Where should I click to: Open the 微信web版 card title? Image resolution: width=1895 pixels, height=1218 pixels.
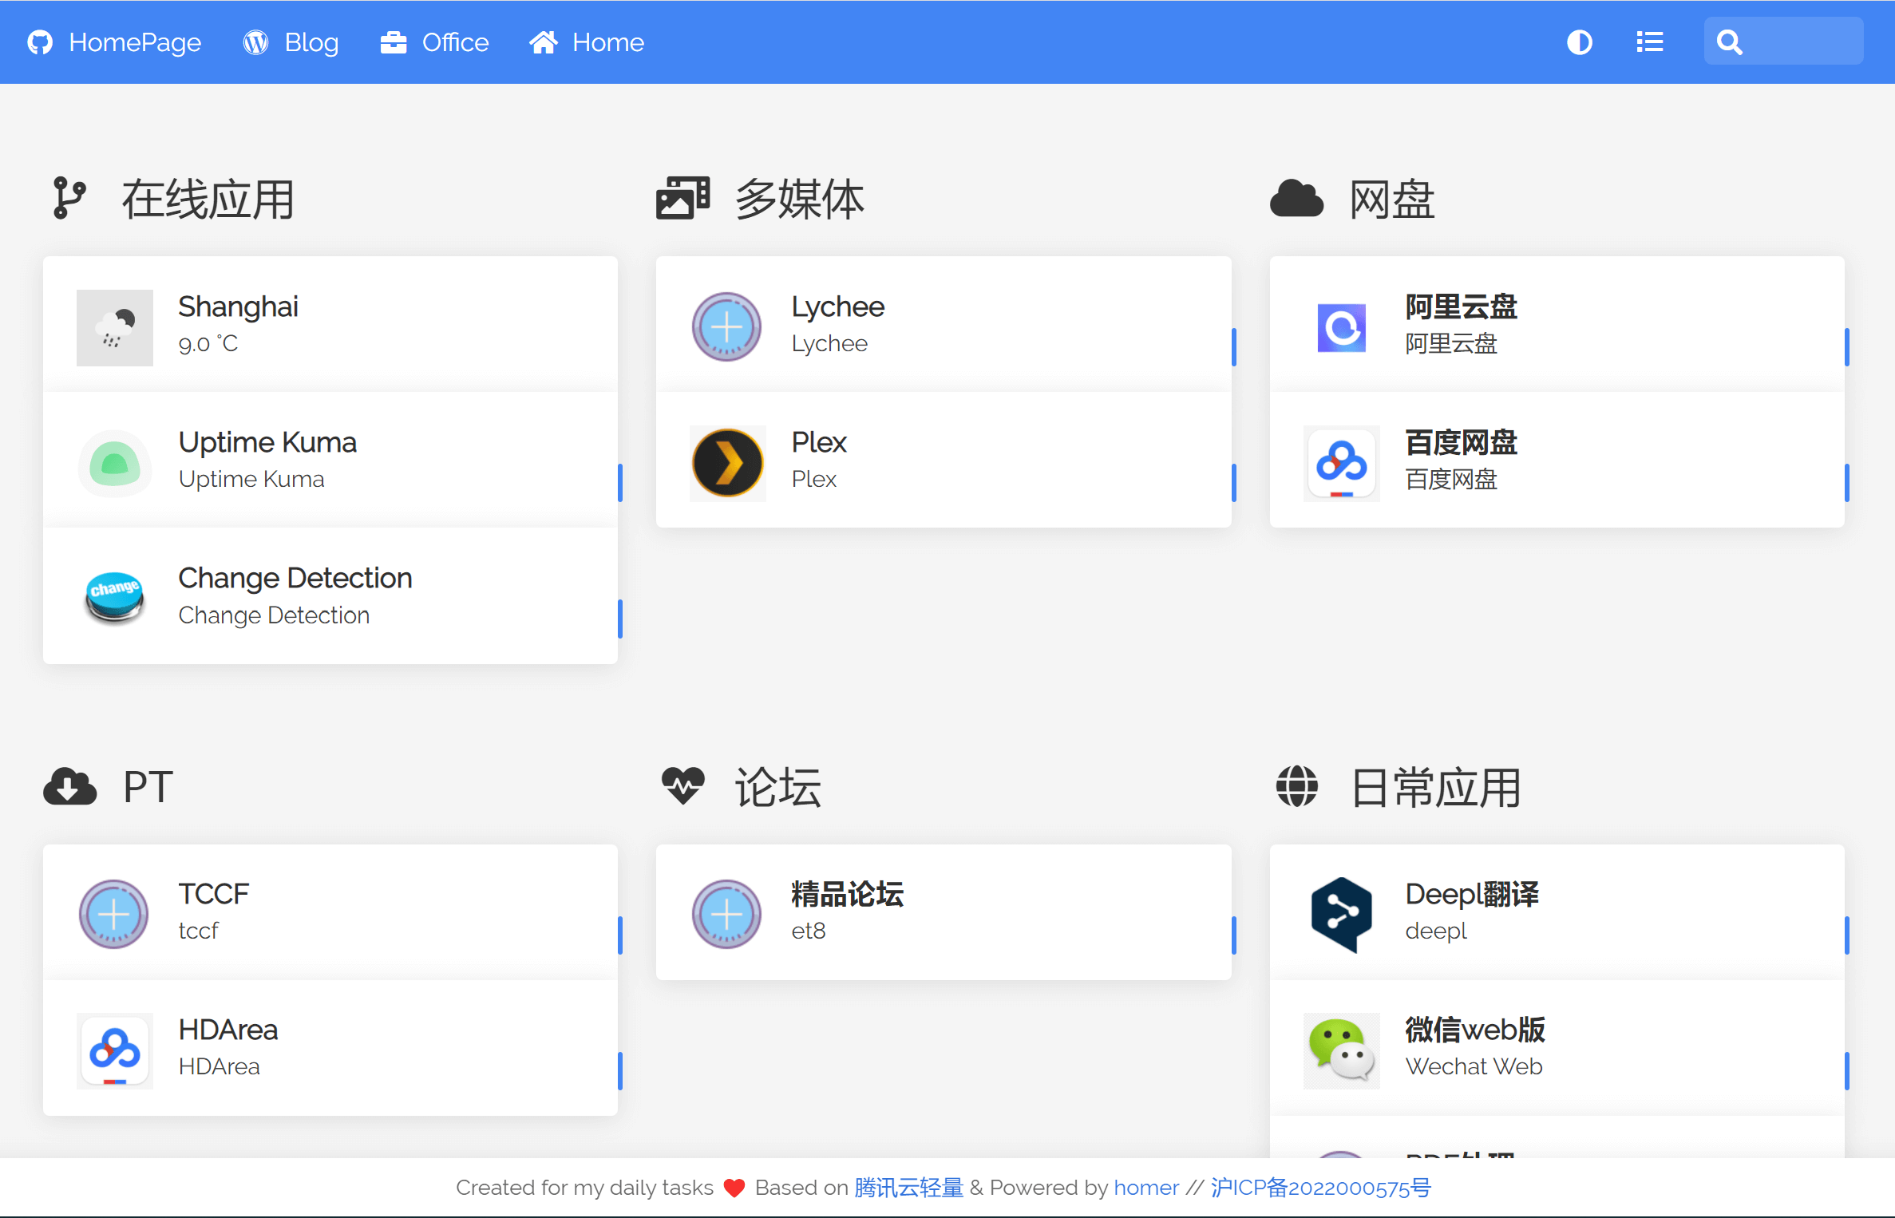(1475, 1030)
